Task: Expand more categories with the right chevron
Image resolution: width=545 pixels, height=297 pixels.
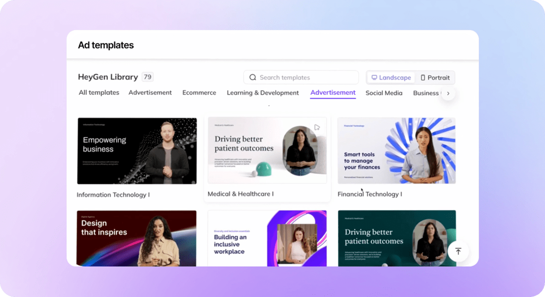Action: pyautogui.click(x=448, y=93)
